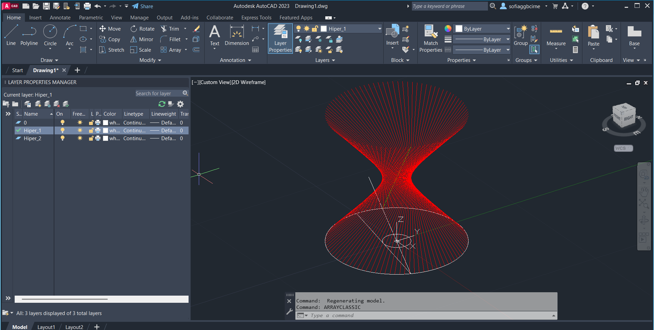This screenshot has height=330, width=654.
Task: Open the Hiper_1 layer dropdown in ribbon
Action: coord(379,29)
